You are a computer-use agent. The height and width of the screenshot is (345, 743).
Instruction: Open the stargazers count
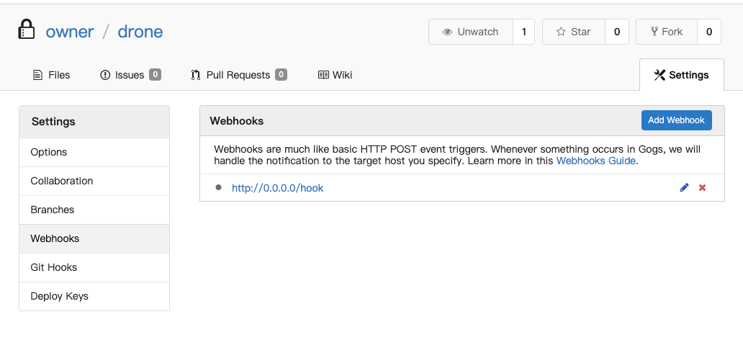pyautogui.click(x=617, y=32)
